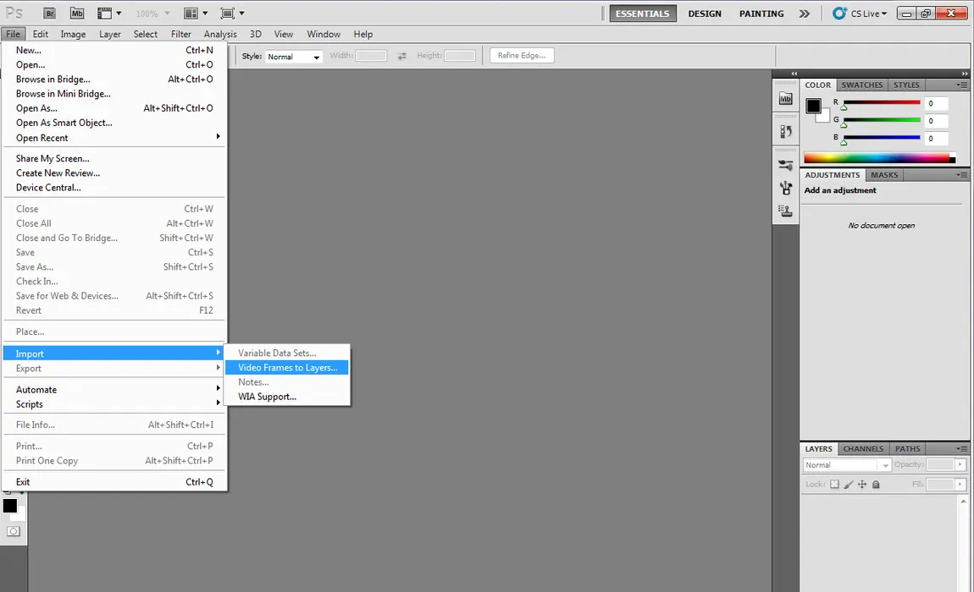
Task: Open the Layer menu
Action: click(110, 34)
